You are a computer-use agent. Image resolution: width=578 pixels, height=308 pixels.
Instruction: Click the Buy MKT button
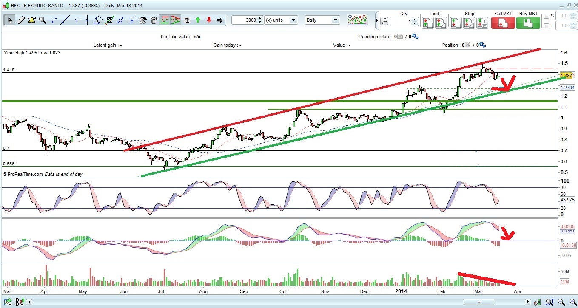coord(528,23)
